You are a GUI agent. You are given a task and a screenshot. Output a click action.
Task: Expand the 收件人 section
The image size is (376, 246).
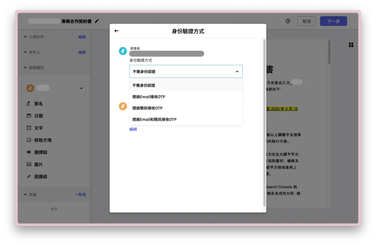25,52
